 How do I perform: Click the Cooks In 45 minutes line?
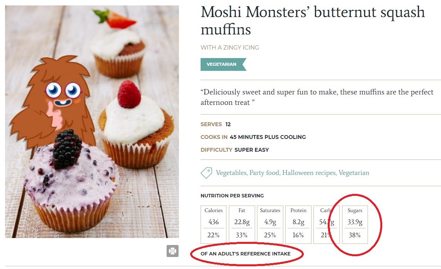(253, 137)
